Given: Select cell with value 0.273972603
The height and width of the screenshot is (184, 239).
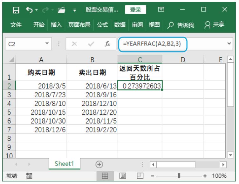Looking at the screenshot, I should coord(140,86).
